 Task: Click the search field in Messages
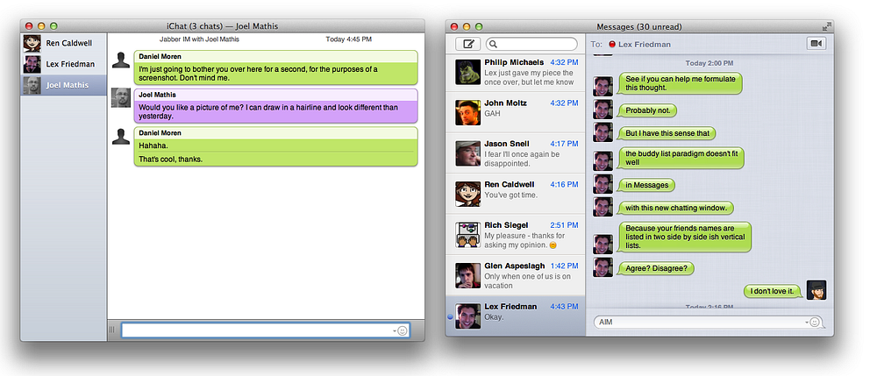click(x=531, y=44)
